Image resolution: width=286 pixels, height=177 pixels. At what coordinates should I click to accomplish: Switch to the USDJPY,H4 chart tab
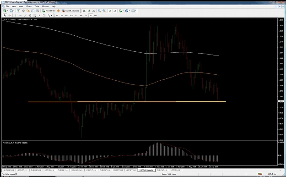[x=49, y=170]
